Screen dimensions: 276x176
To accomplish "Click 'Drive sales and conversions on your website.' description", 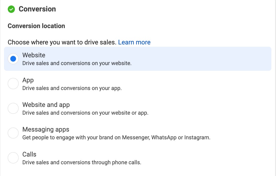I will [77, 63].
